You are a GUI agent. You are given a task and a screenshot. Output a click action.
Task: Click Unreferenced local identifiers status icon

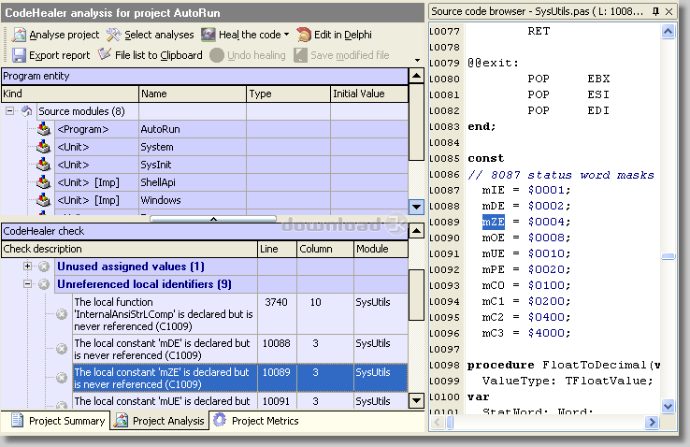tap(44, 284)
